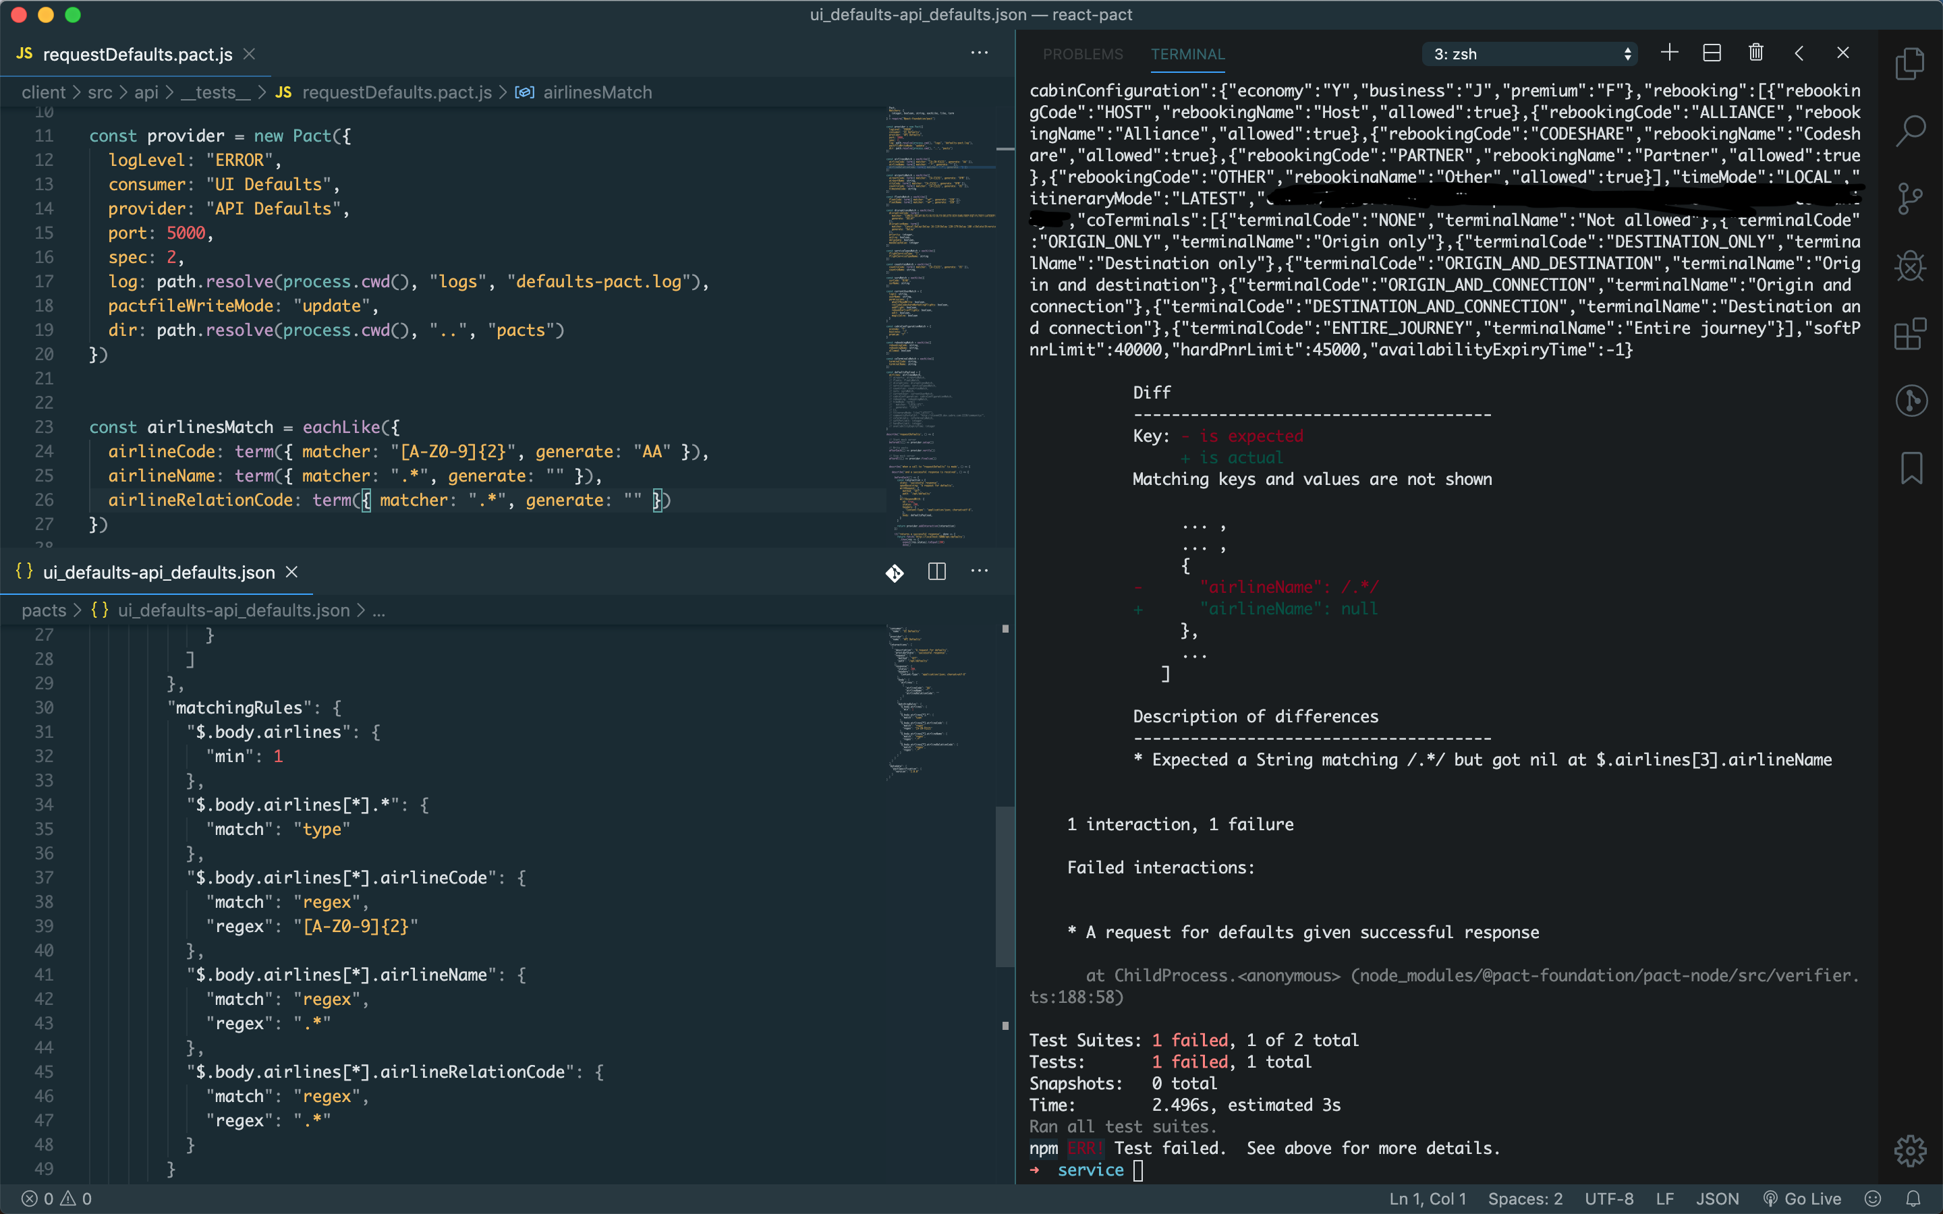Open the '3: zsh' terminal dropdown
This screenshot has height=1214, width=1943.
click(1532, 54)
